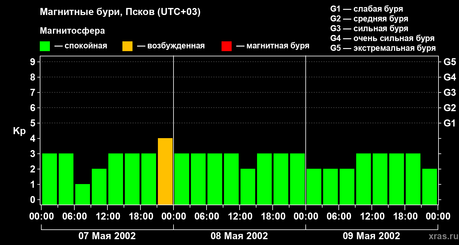Click the '06:00' tick label above 07 Мая
This screenshot has height=245, width=459.
click(x=74, y=217)
